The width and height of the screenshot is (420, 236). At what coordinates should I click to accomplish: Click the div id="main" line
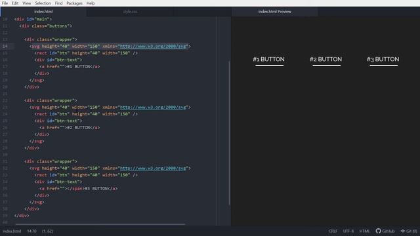[x=33, y=19]
